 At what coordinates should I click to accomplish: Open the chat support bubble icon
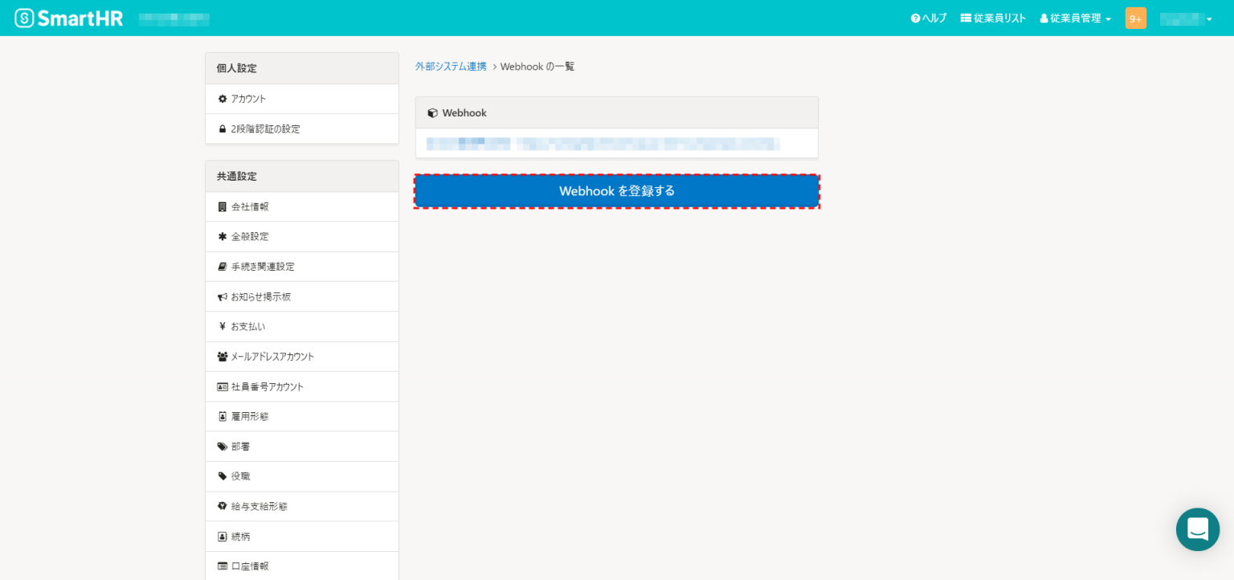pos(1198,529)
